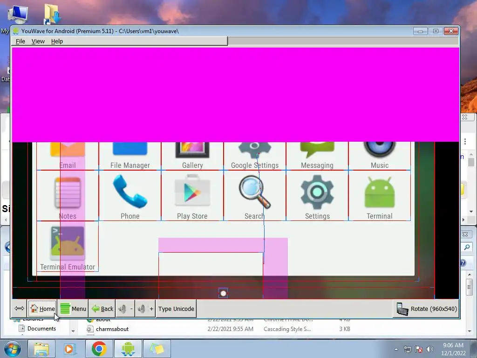
Task: Open the View menu
Action: (x=38, y=41)
